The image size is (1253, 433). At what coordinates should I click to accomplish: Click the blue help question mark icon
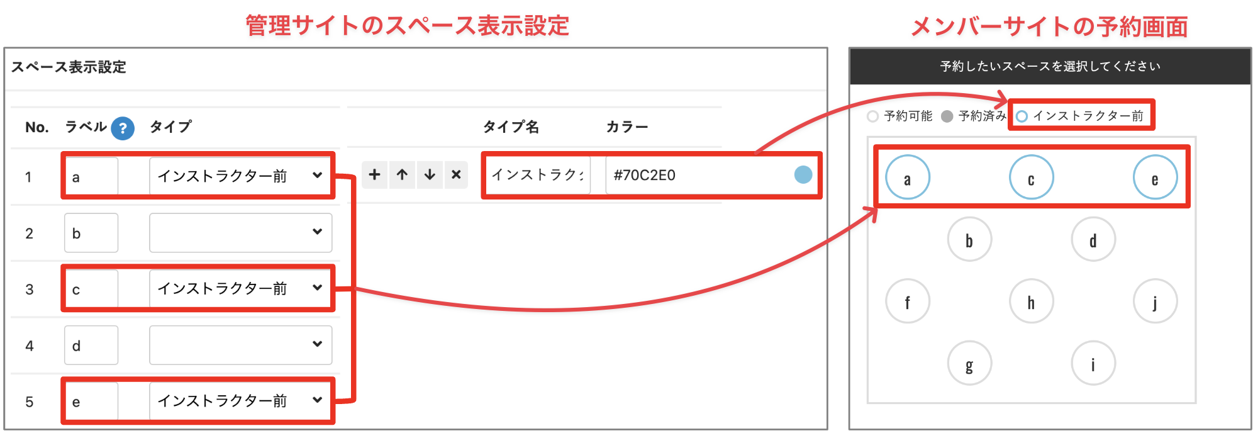(123, 128)
